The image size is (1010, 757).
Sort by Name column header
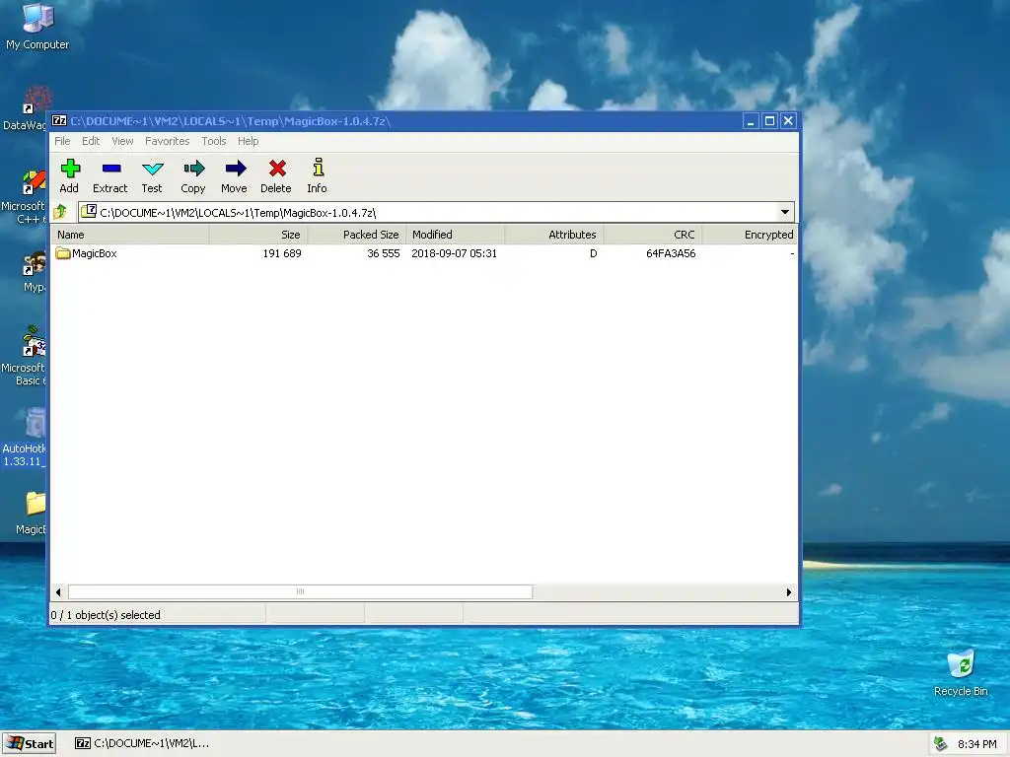(x=130, y=235)
